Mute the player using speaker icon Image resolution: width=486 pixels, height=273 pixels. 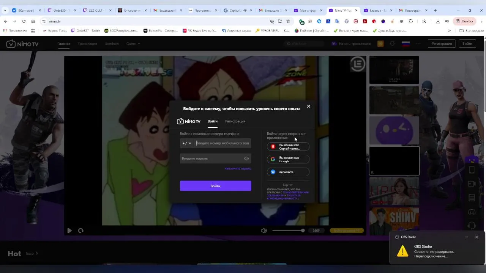(x=264, y=231)
